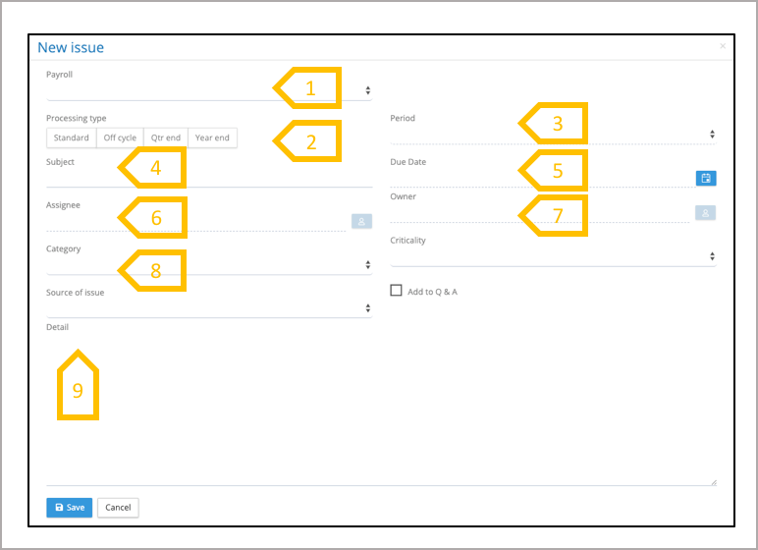Pick the Year end processing type
The width and height of the screenshot is (758, 550).
212,138
